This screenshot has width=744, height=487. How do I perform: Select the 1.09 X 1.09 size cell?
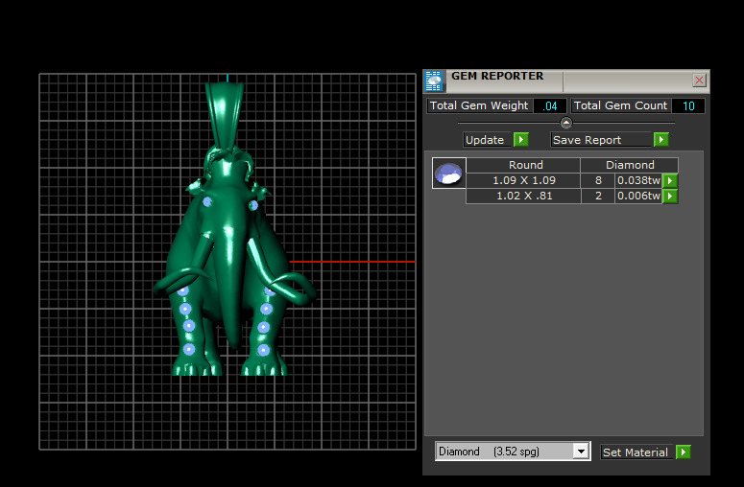523,180
